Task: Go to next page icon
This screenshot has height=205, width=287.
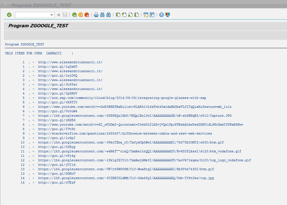Action: pyautogui.click(x=130, y=15)
